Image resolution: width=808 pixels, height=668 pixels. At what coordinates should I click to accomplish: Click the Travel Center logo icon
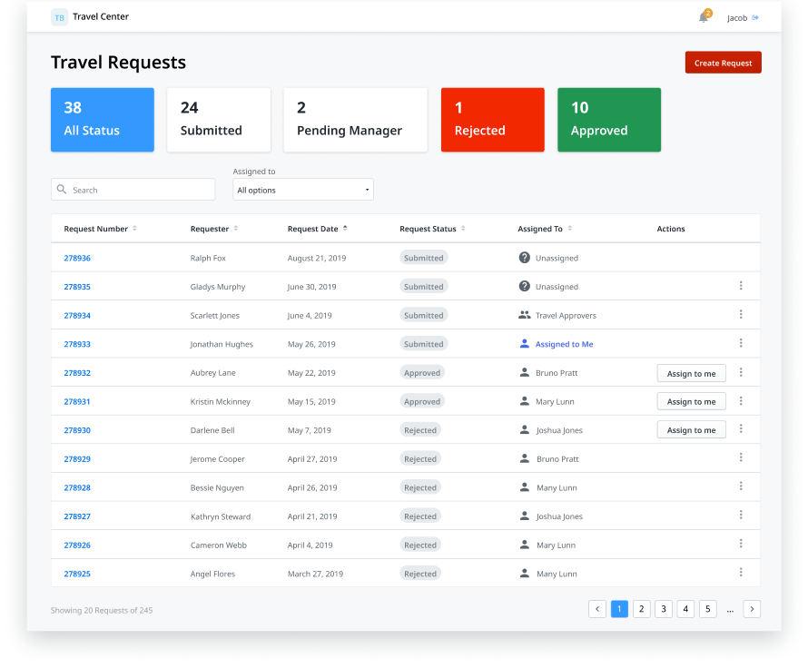[x=59, y=16]
